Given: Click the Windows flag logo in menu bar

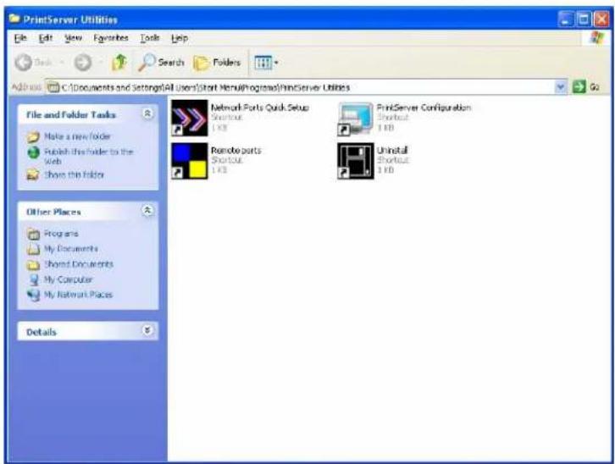Looking at the screenshot, I should [x=596, y=38].
